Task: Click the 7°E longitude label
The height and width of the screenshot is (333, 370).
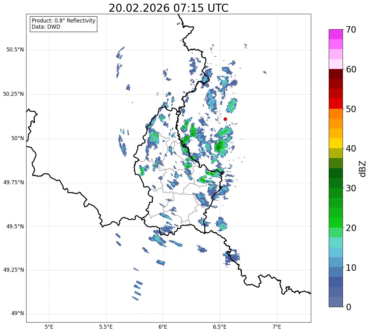Action: 277,327
